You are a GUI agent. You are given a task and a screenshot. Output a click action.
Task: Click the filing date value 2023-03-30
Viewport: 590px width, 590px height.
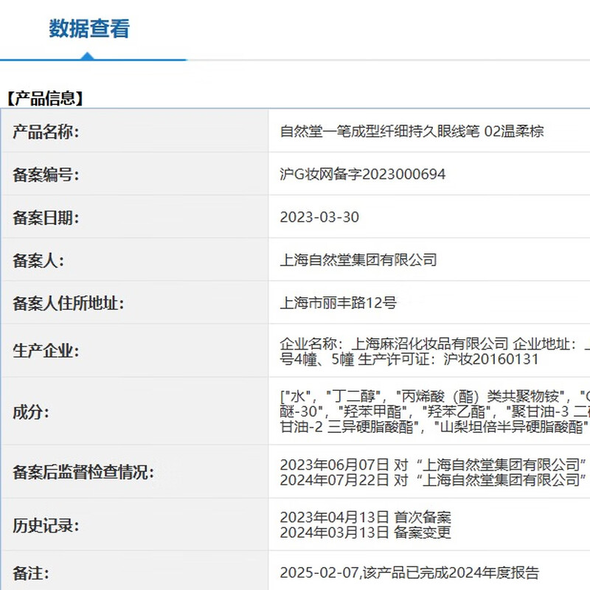coord(319,217)
